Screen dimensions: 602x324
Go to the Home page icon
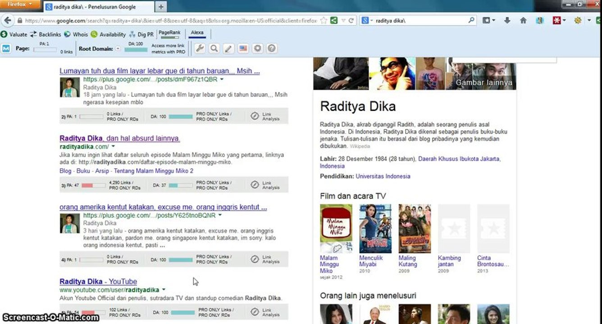523,21
